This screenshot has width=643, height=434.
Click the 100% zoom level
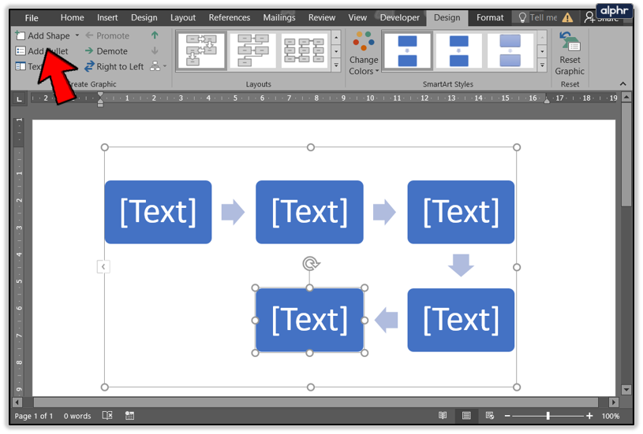611,416
